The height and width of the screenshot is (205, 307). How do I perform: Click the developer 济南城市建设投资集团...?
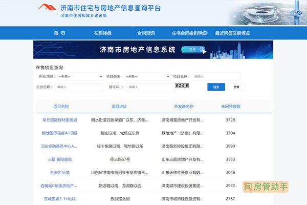(182, 186)
